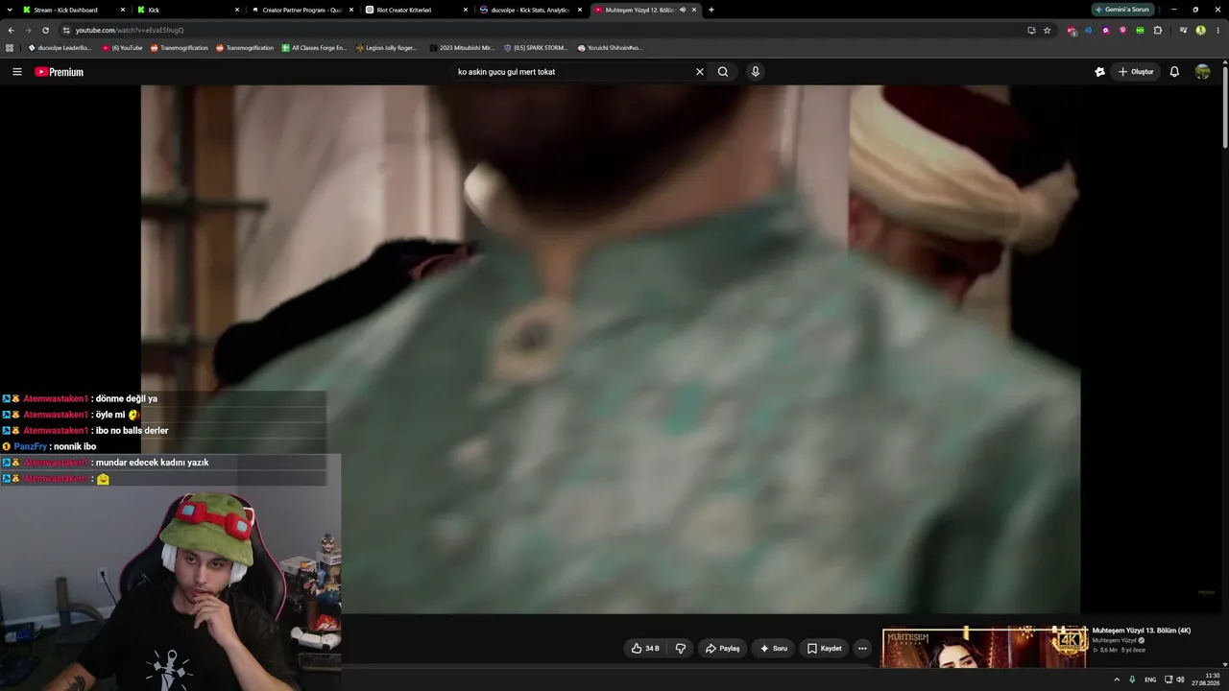
Task: Open Legion Jolly Roger bookmark
Action: click(387, 48)
